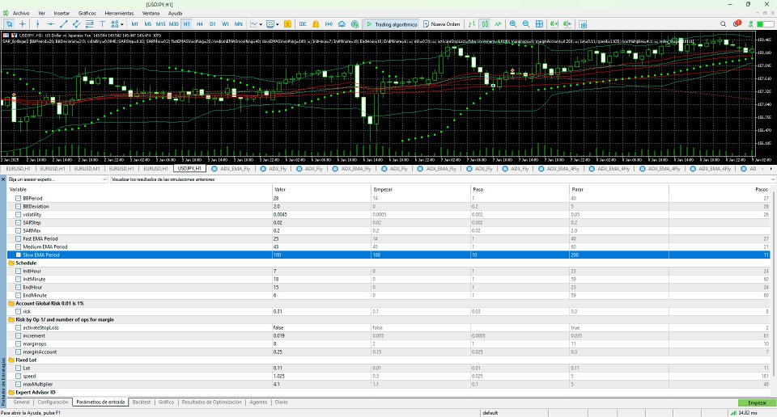Select the Diario tab
Image resolution: width=777 pixels, height=417 pixels.
(281, 402)
